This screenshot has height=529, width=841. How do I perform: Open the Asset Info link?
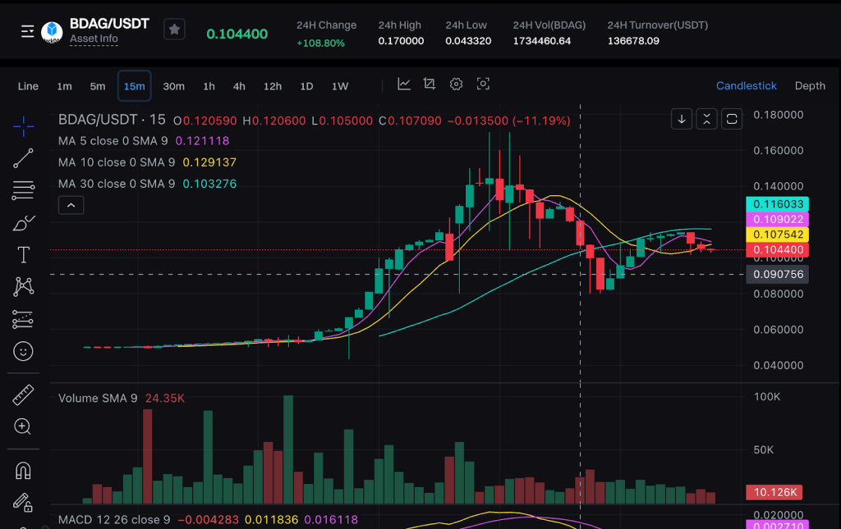pyautogui.click(x=93, y=38)
